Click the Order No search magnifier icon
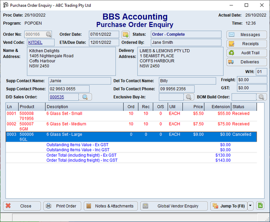Viewport: 270px width, 222px height. click(x=49, y=35)
